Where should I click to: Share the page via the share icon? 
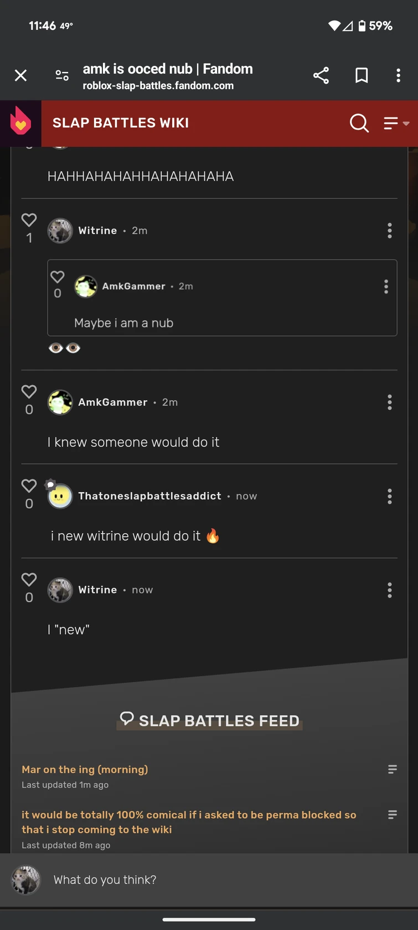point(321,75)
